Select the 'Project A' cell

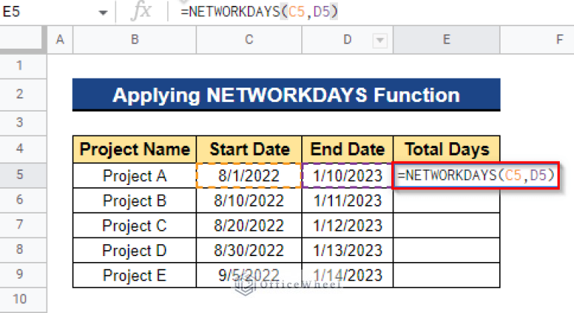135,175
